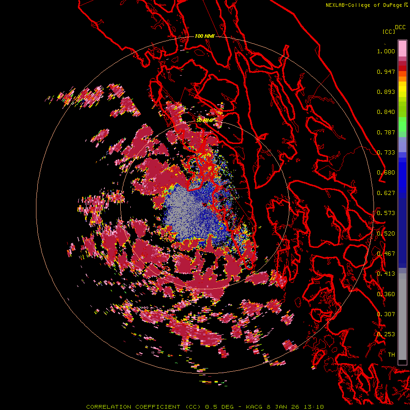
Task: Select the 0.253 scale value
Action: pos(386,334)
